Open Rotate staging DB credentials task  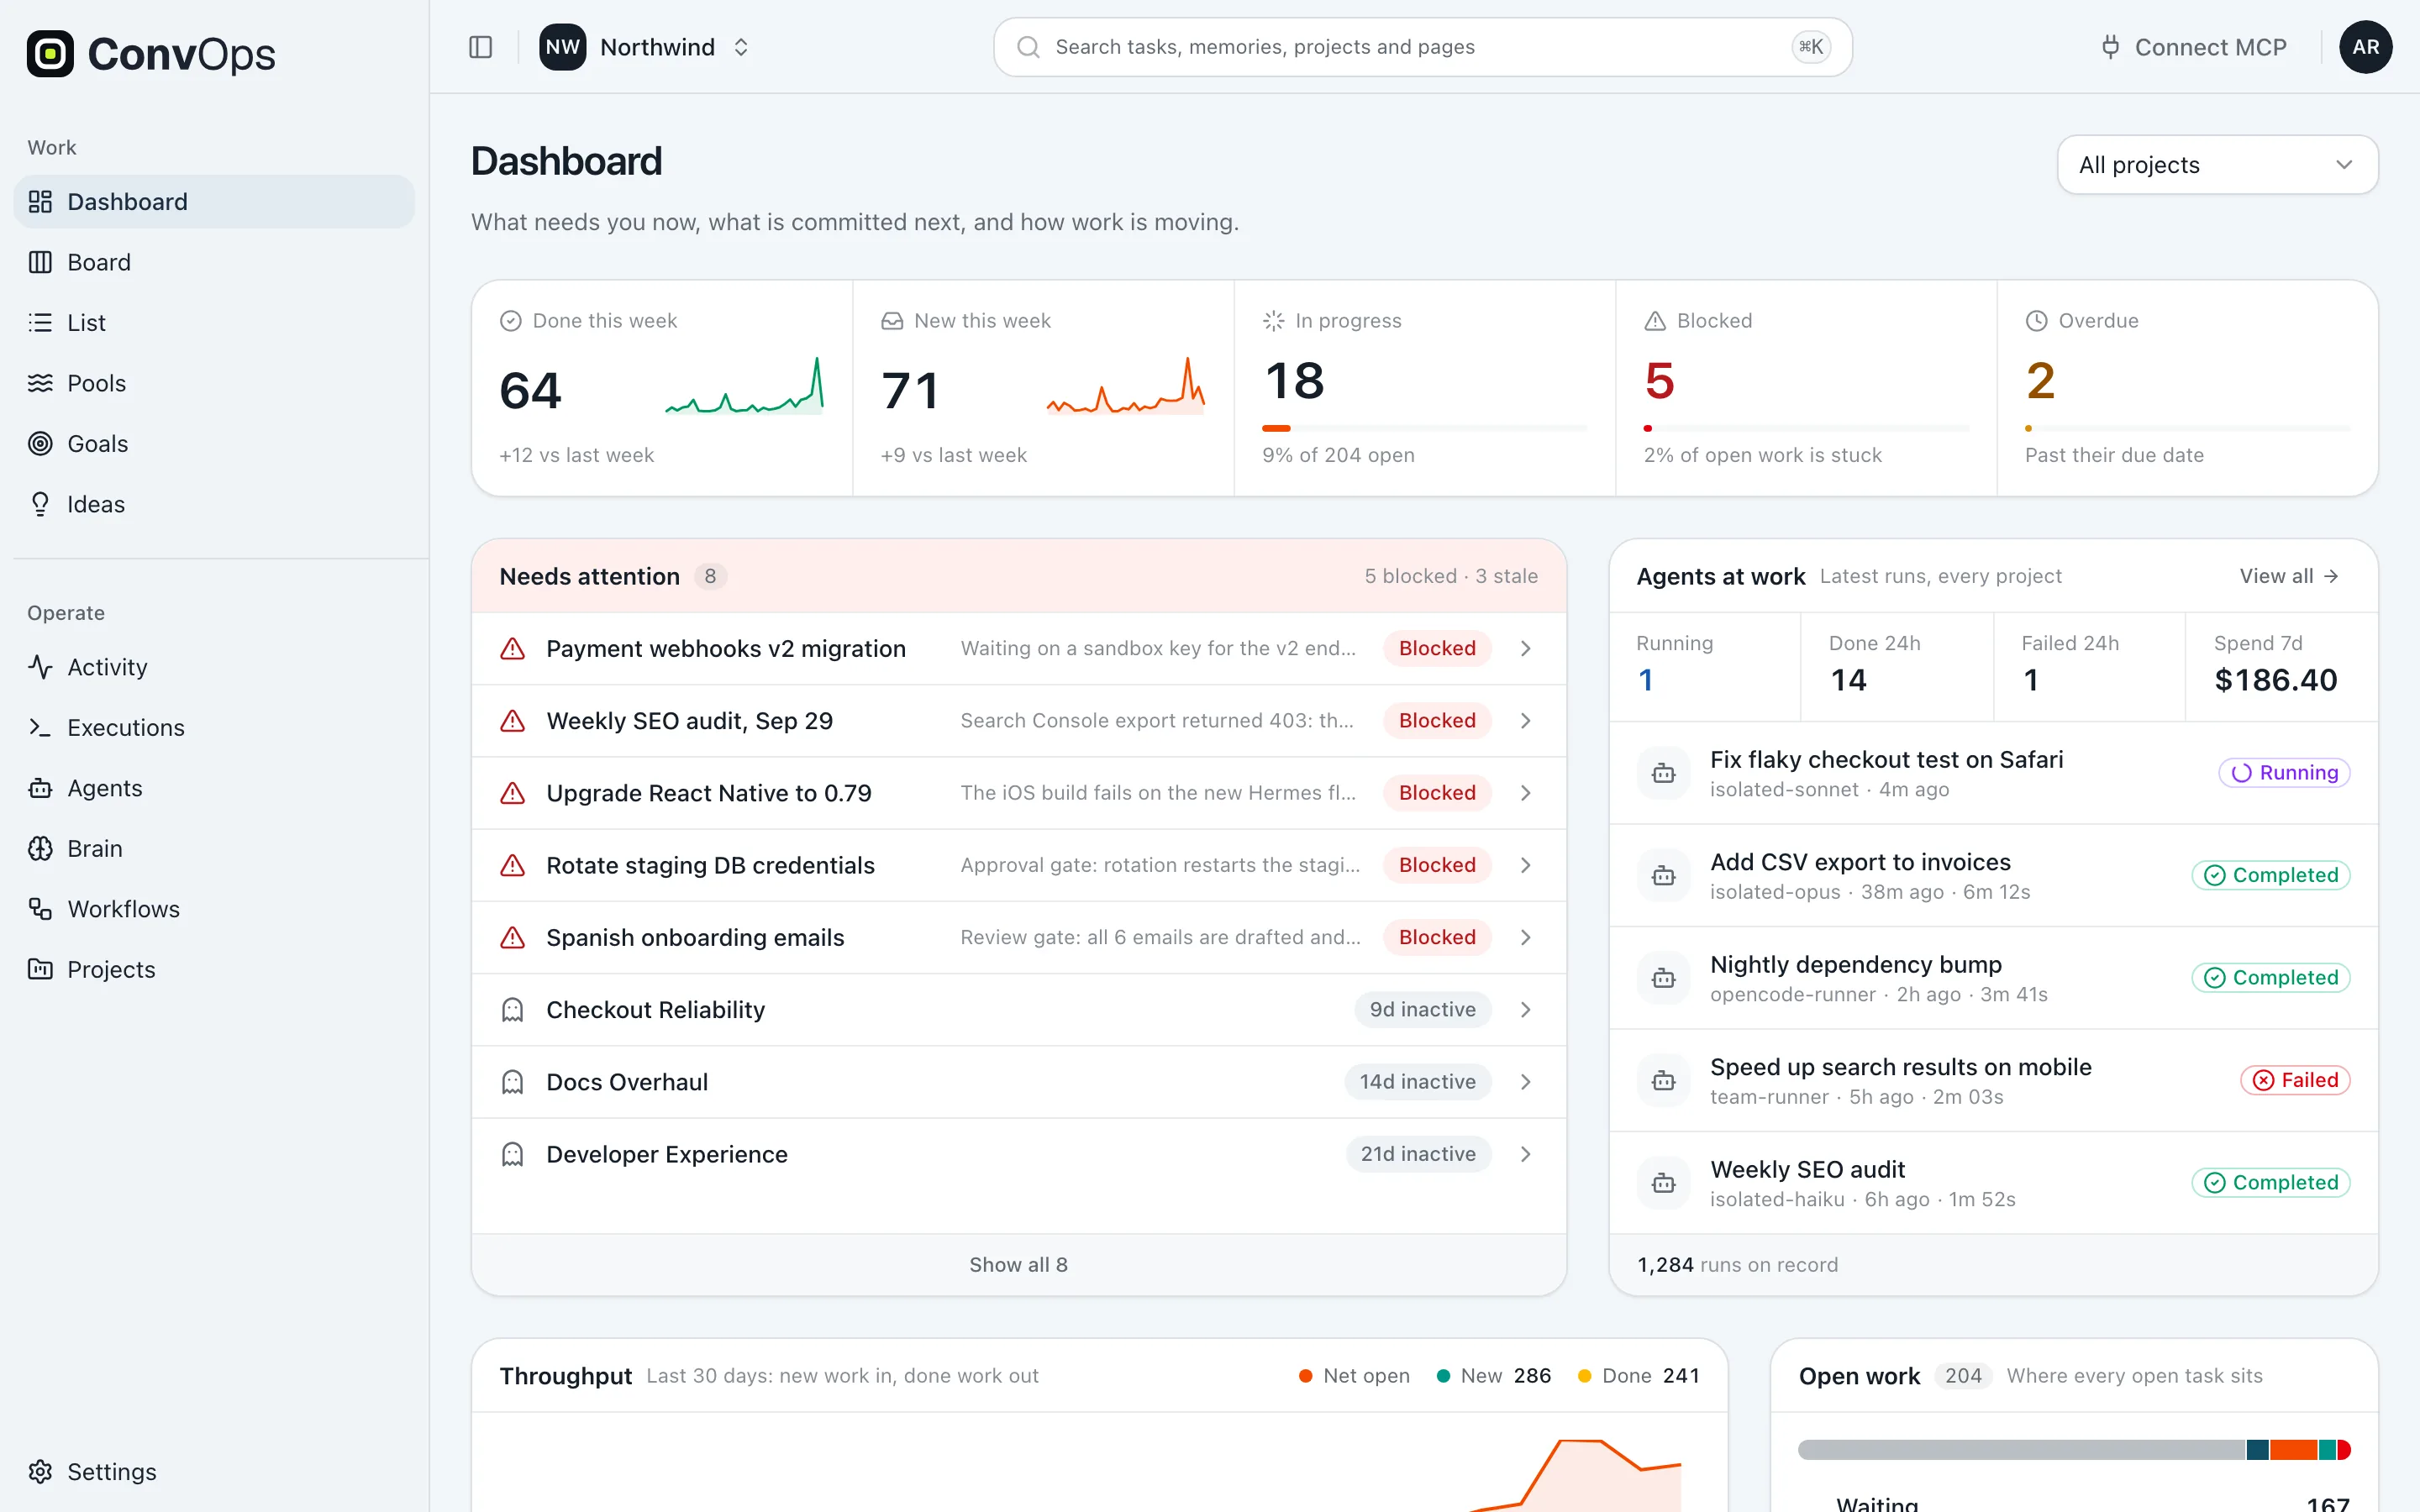point(1018,865)
